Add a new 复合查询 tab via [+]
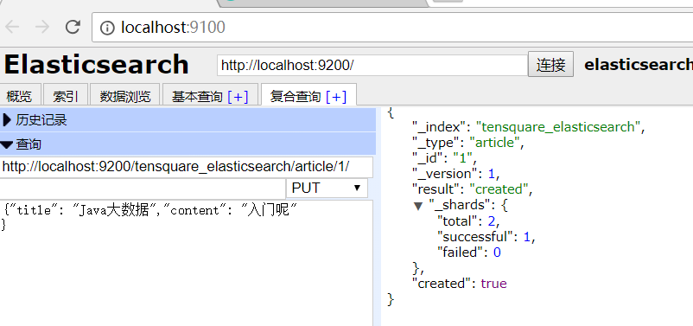 tap(336, 97)
